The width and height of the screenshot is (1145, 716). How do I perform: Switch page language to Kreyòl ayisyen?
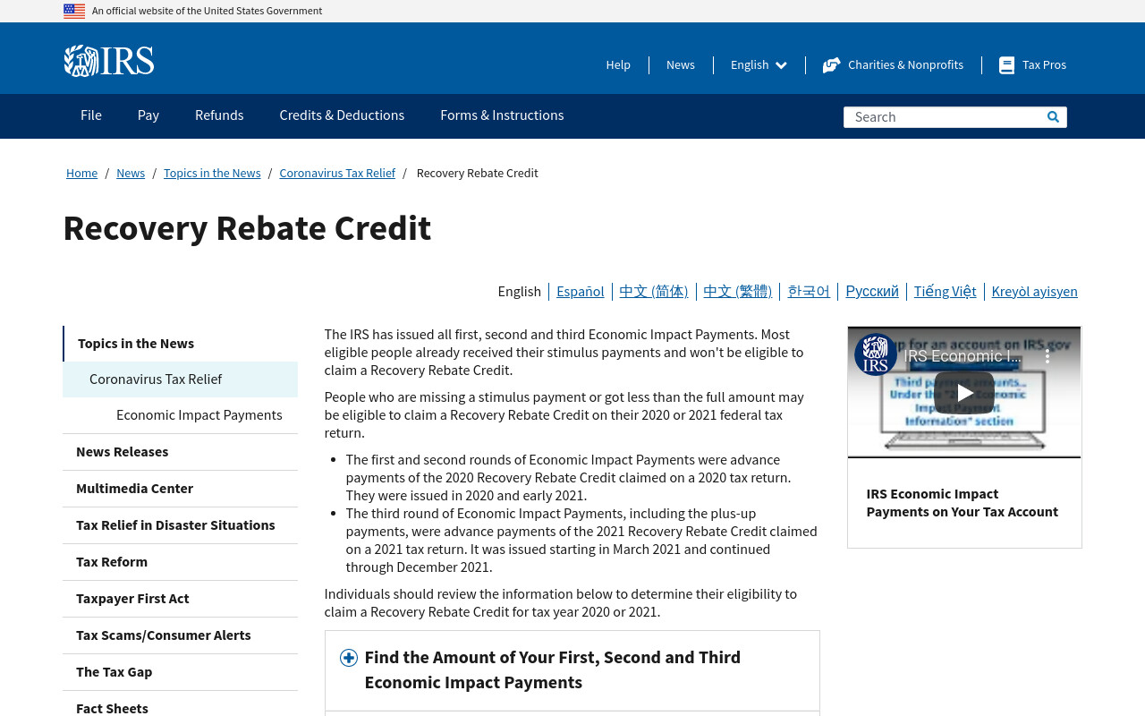1034,291
